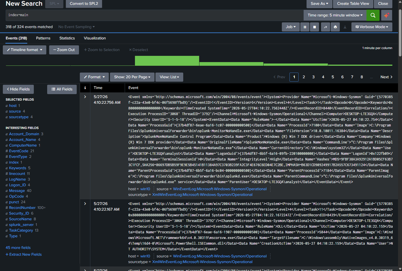This screenshot has height=271, width=402.
Task: Click the Zoom Out button
Action: pyautogui.click(x=64, y=50)
